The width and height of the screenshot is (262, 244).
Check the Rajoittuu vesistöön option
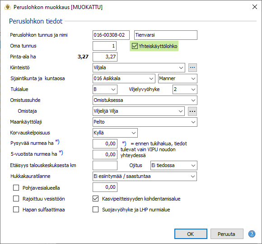[x=16, y=199]
